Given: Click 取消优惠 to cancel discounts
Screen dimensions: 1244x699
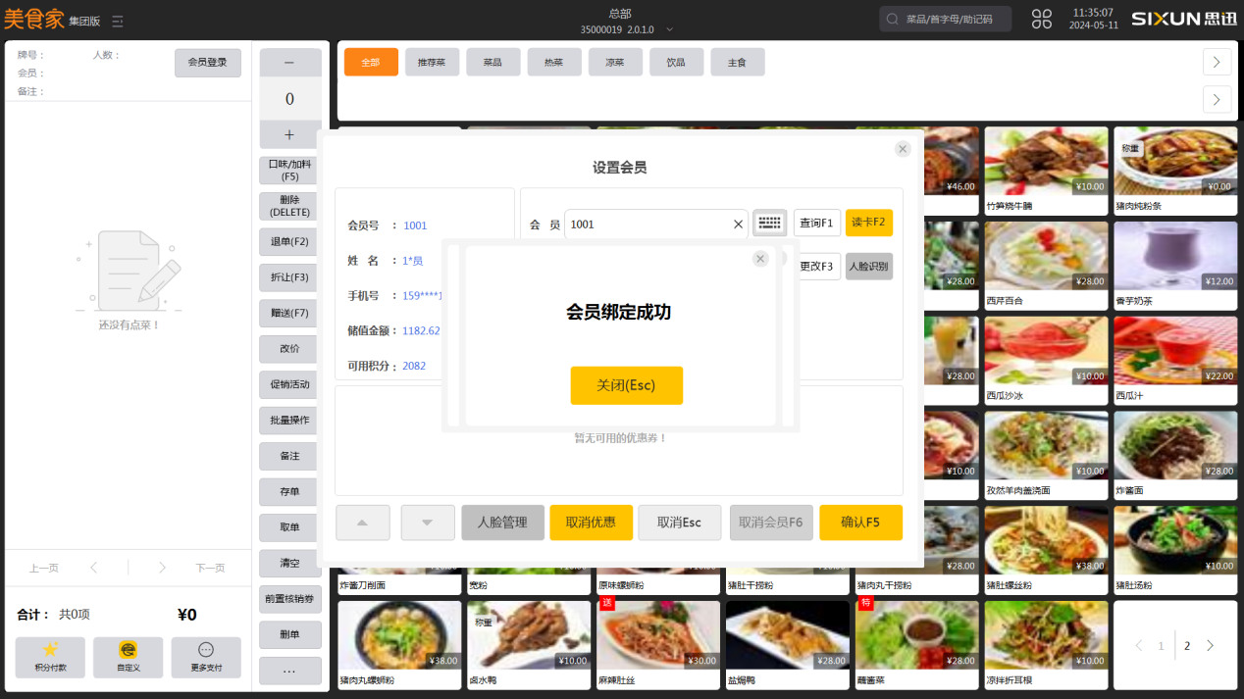Looking at the screenshot, I should [591, 523].
